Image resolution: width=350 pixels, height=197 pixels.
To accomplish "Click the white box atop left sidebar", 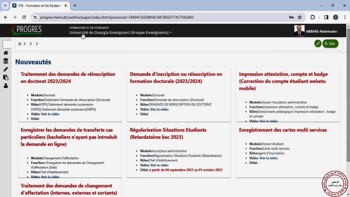I will 7,44.
